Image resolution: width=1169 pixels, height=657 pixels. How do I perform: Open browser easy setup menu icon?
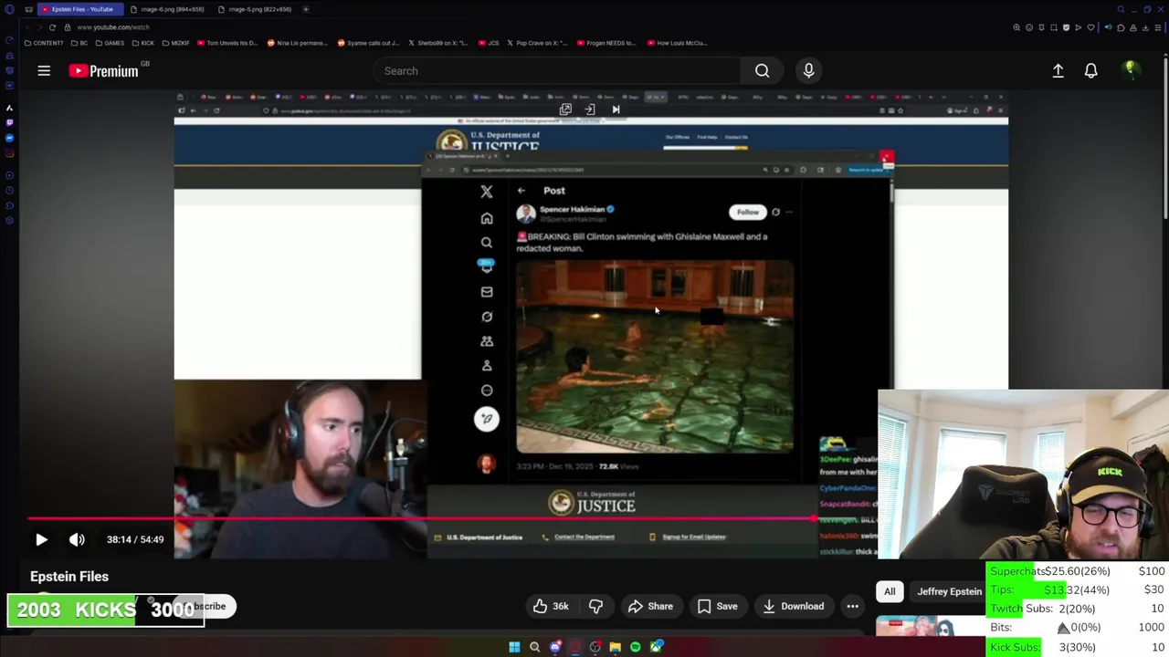(x=1158, y=27)
